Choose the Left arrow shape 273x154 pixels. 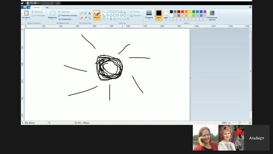[121, 15]
